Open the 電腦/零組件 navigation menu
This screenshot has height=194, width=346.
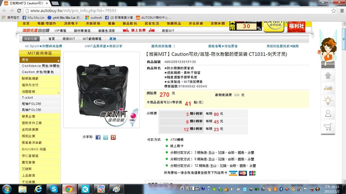47,24
